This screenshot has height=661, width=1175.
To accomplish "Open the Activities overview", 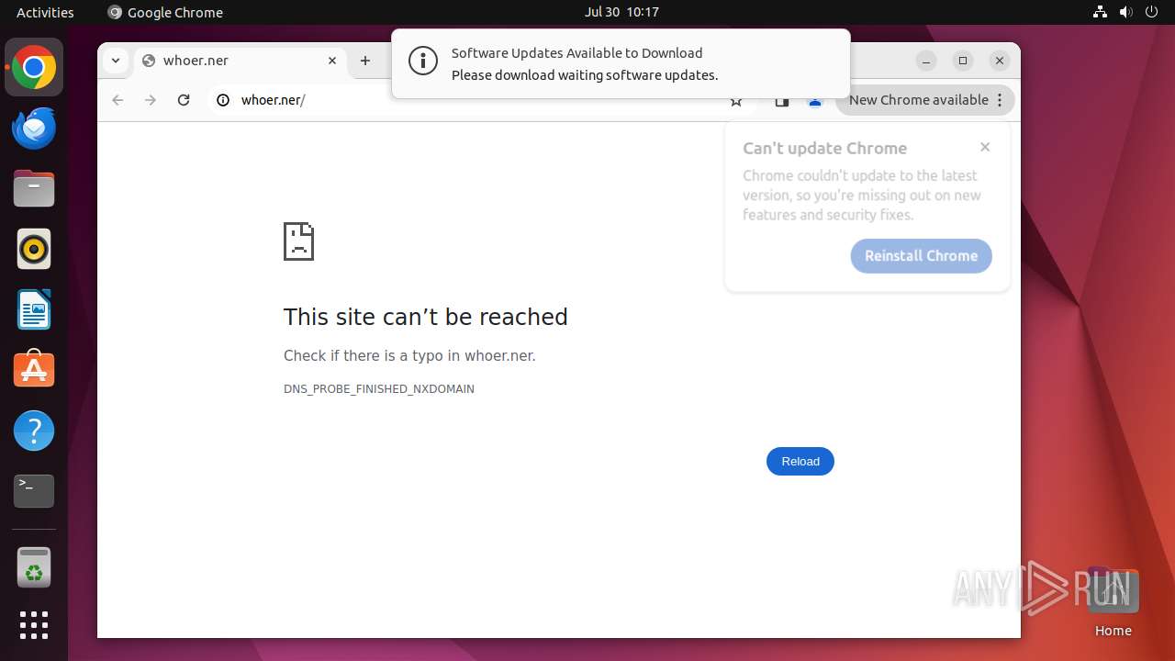I will (45, 12).
